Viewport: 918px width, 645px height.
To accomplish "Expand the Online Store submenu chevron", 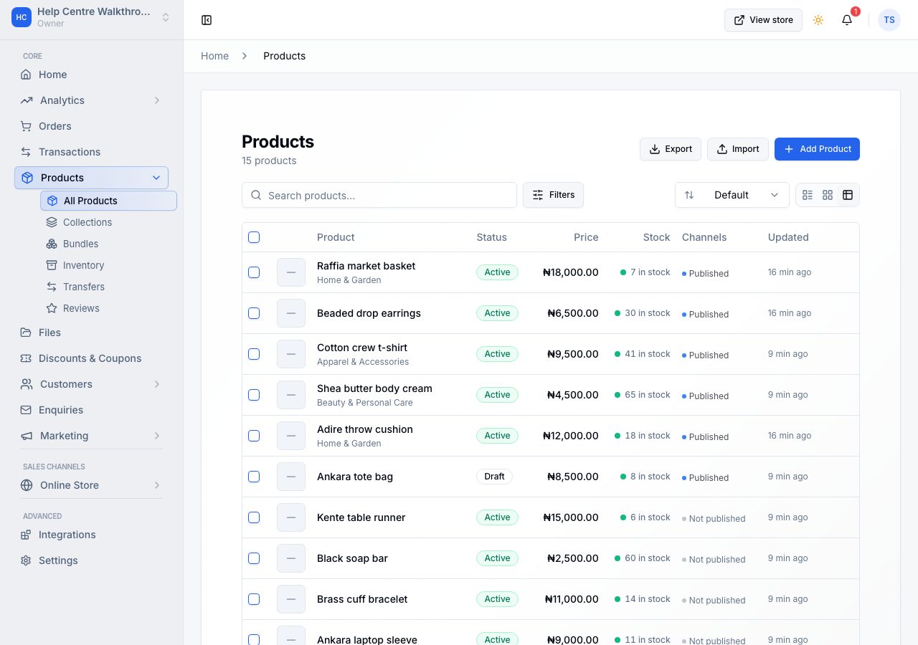I will (x=157, y=485).
